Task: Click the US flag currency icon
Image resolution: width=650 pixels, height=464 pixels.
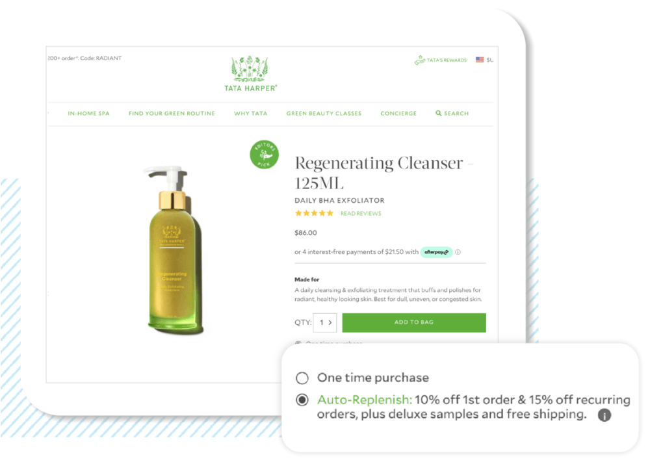Action: tap(480, 60)
